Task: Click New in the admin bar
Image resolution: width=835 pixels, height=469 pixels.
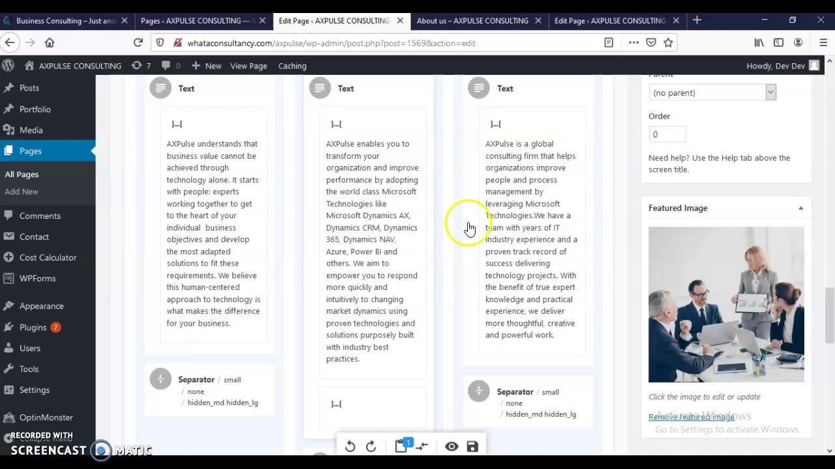Action: (x=206, y=66)
